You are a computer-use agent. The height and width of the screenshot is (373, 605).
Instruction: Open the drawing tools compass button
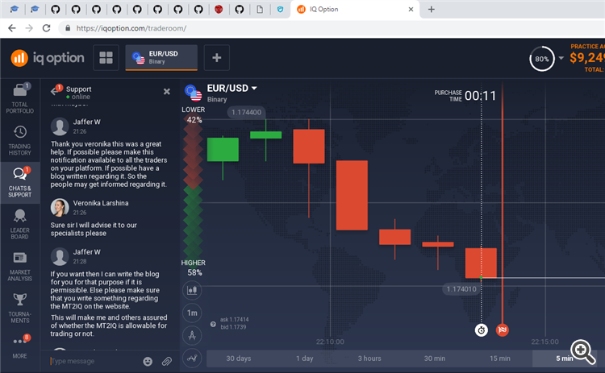192,336
